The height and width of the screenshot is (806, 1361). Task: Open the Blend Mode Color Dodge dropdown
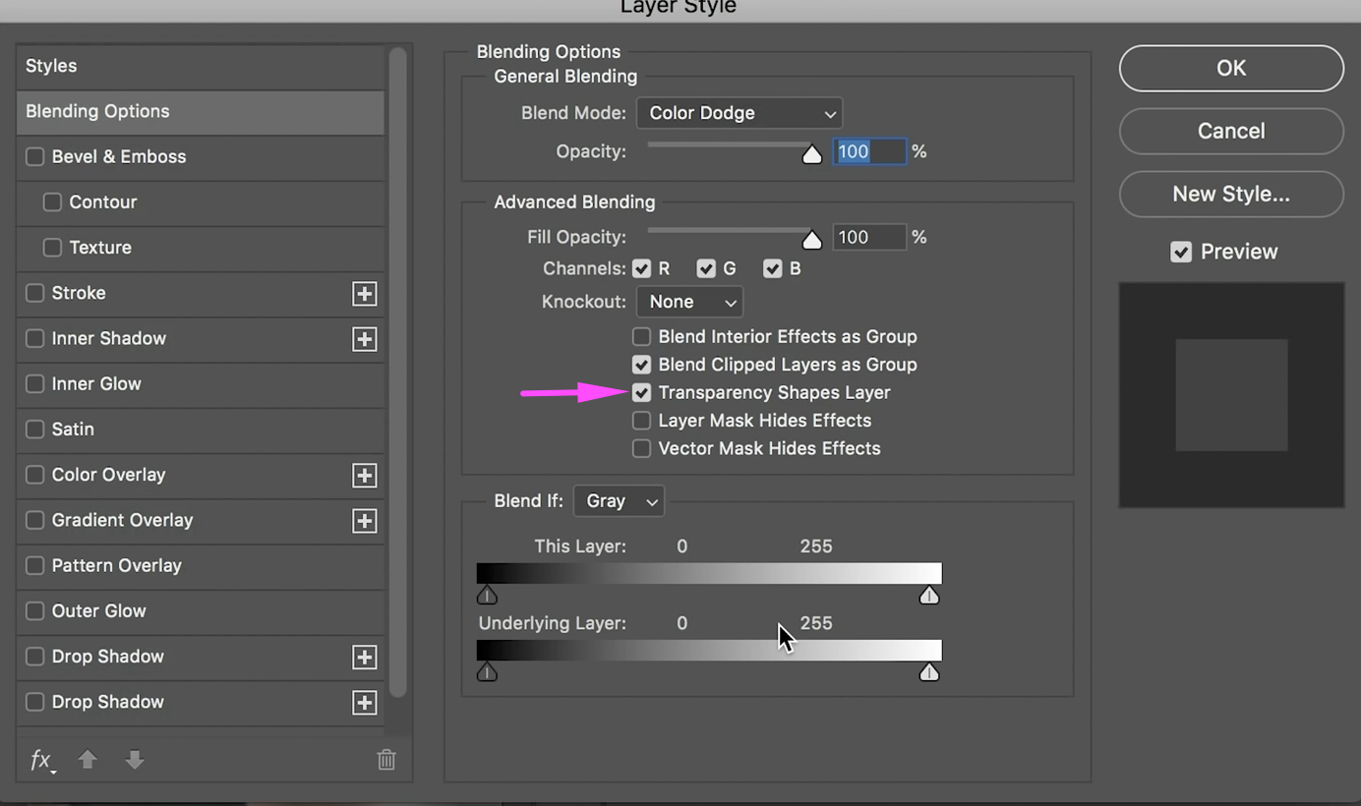[x=740, y=113]
